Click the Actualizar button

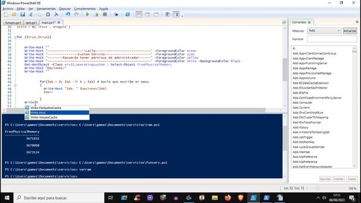(350, 31)
